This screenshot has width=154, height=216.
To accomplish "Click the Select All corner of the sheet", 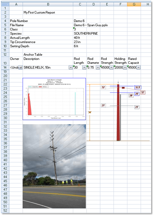I will point(5,4).
